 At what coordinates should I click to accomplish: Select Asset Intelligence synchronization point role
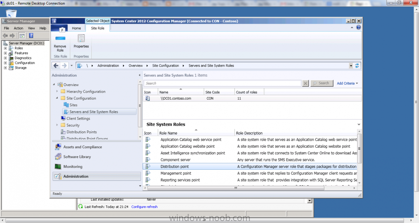pos(250,153)
